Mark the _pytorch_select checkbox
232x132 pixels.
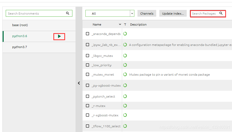tap(87, 96)
